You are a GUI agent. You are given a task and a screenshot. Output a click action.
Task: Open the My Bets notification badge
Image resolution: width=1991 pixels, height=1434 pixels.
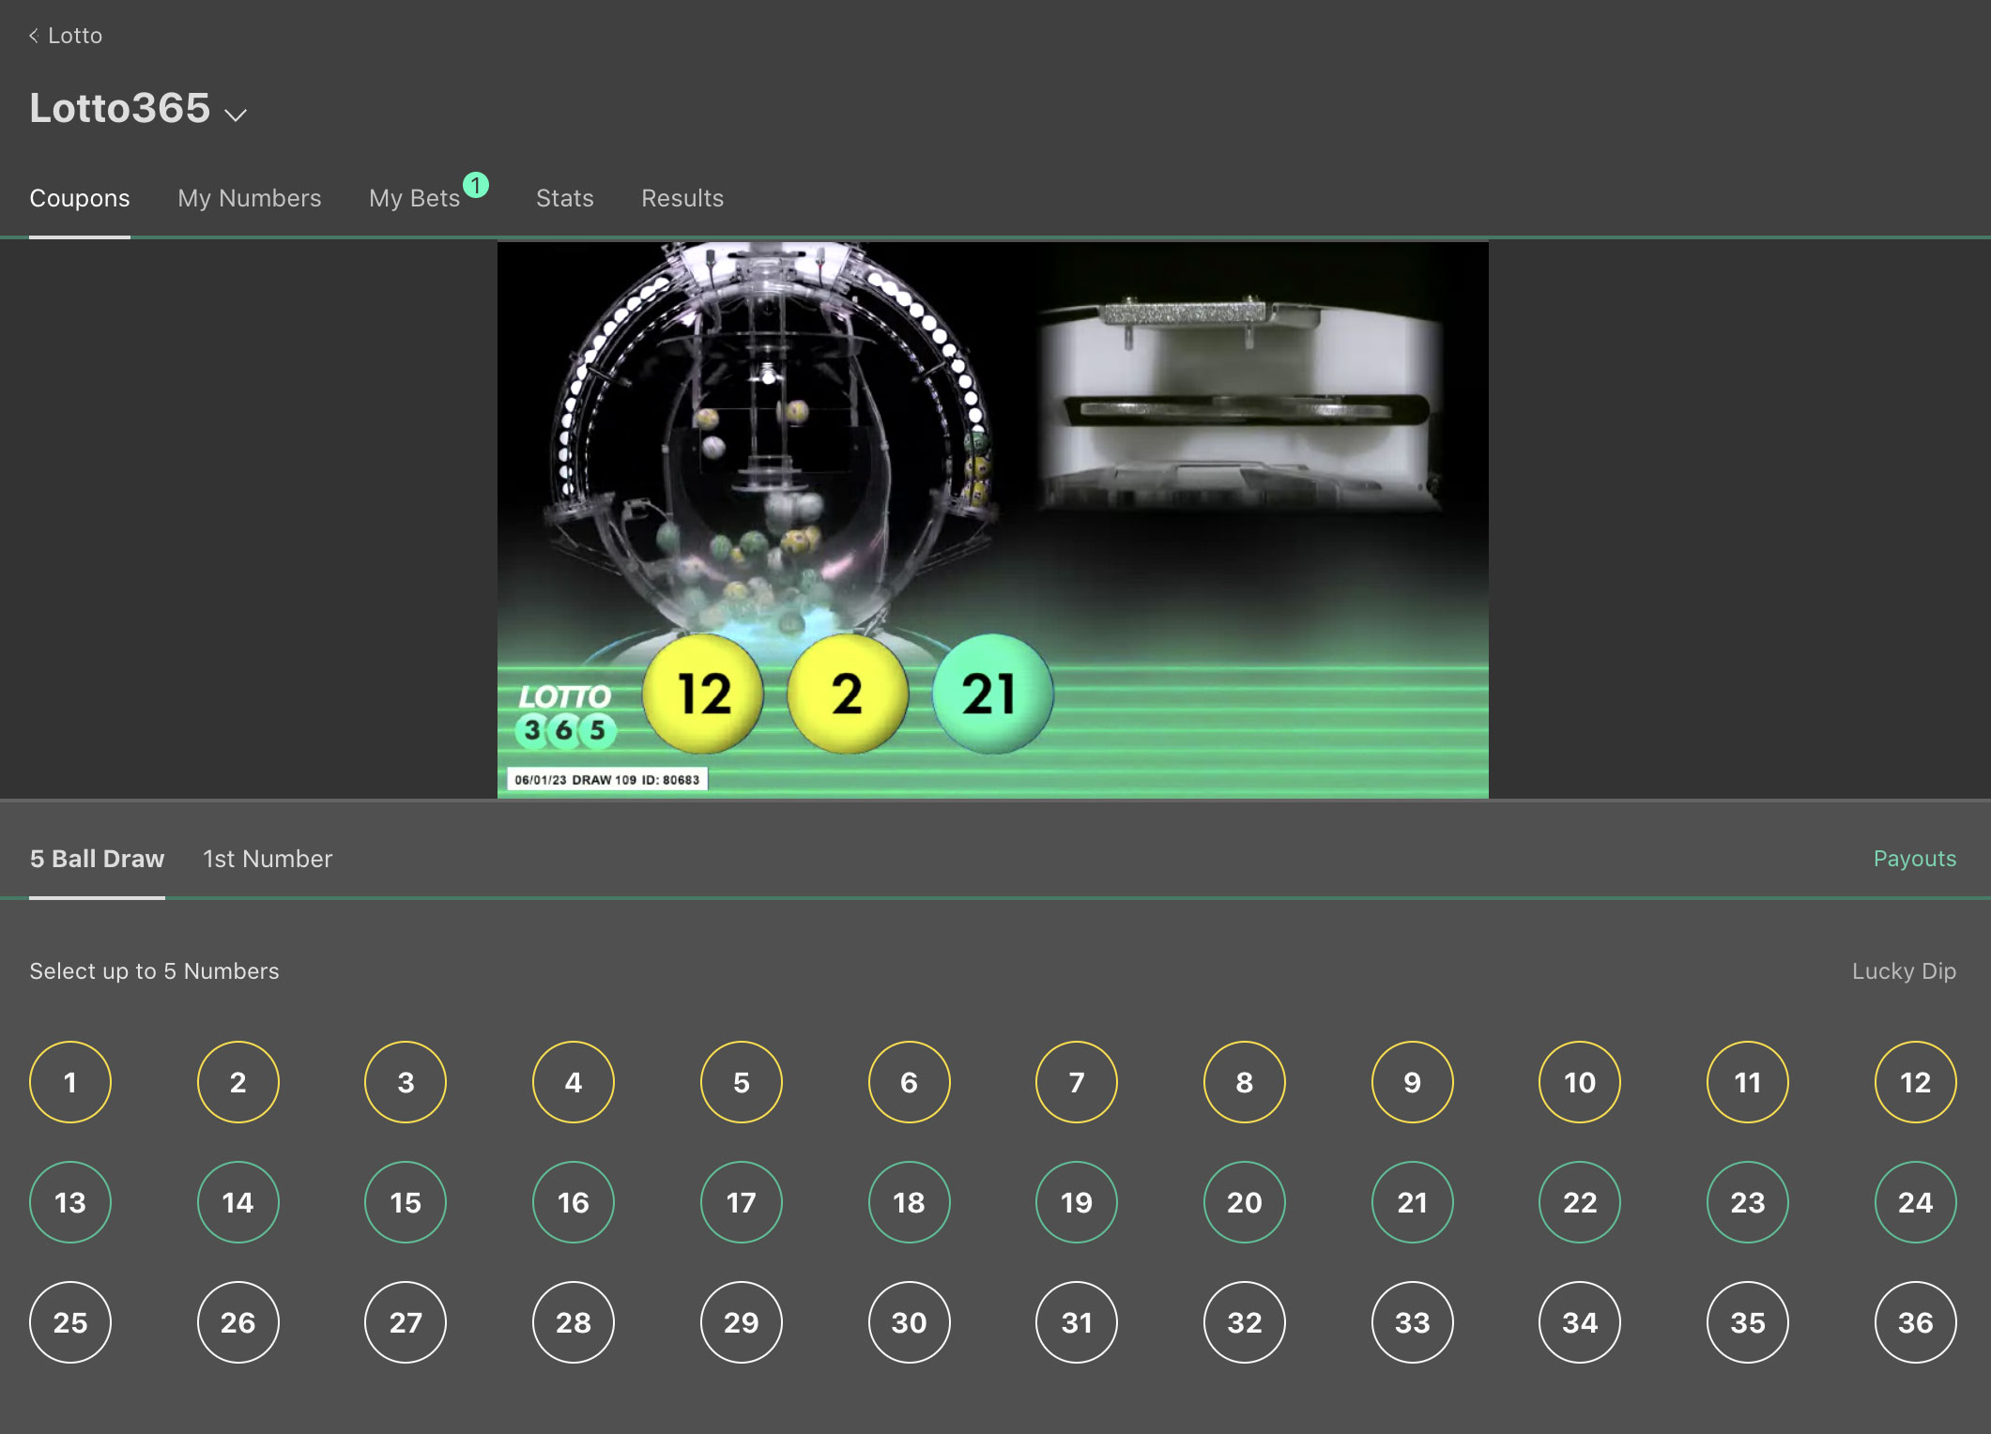click(476, 185)
